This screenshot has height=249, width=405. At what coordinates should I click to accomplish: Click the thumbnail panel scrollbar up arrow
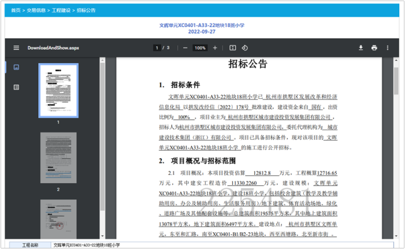click(102, 60)
